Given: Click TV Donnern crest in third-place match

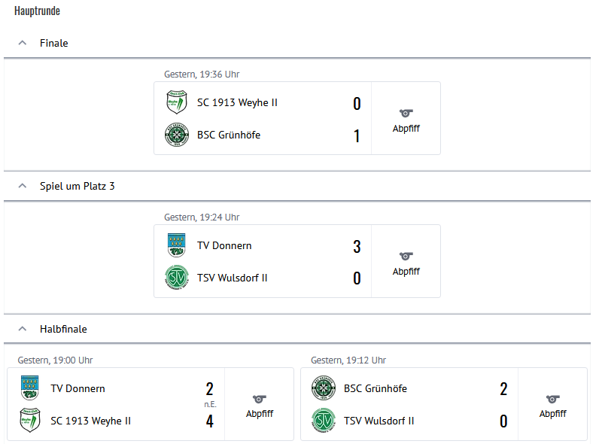Looking at the screenshot, I should pos(175,245).
